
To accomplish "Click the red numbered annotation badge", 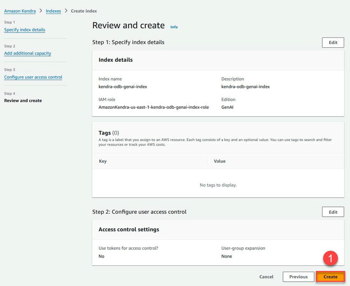I will coord(330,258).
